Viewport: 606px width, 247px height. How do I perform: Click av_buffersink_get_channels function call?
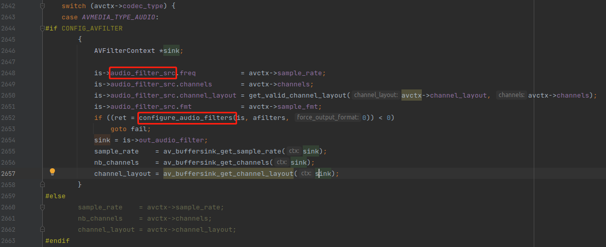pos(216,163)
